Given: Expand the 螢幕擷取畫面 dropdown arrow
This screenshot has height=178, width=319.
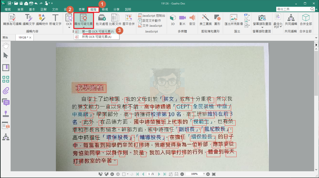Looking at the screenshot, I should tap(262, 27).
